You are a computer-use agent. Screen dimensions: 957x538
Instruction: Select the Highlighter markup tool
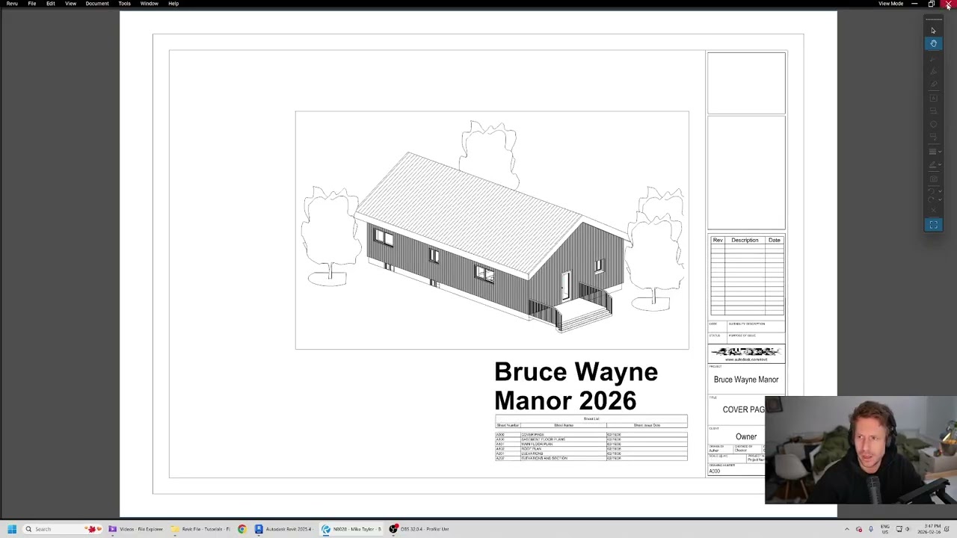click(933, 71)
